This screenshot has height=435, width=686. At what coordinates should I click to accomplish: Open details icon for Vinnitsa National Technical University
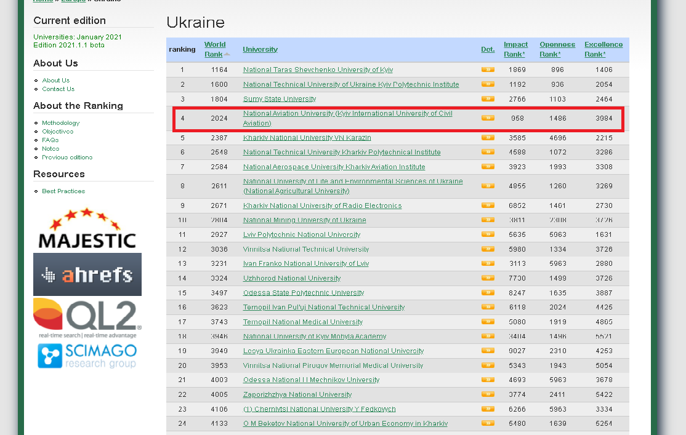pyautogui.click(x=488, y=249)
